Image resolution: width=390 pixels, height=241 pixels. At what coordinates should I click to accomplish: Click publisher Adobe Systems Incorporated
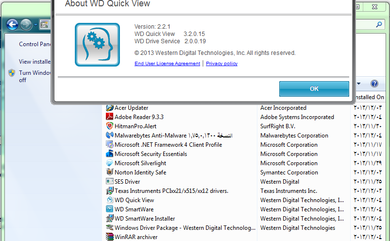click(x=297, y=117)
